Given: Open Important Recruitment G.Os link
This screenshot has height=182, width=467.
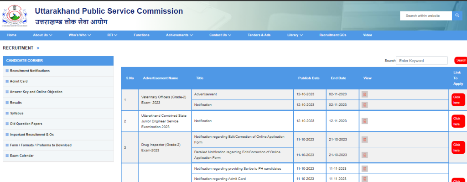Looking at the screenshot, I should 32,135.
